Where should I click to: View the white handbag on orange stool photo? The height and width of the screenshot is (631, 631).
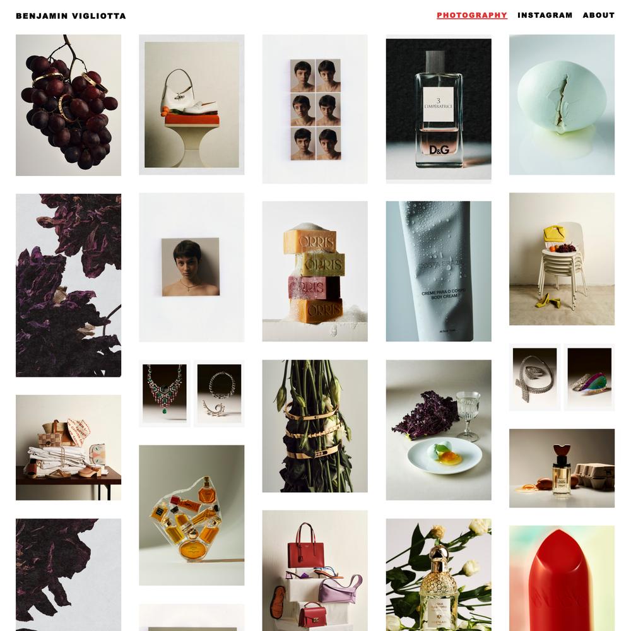(x=192, y=105)
